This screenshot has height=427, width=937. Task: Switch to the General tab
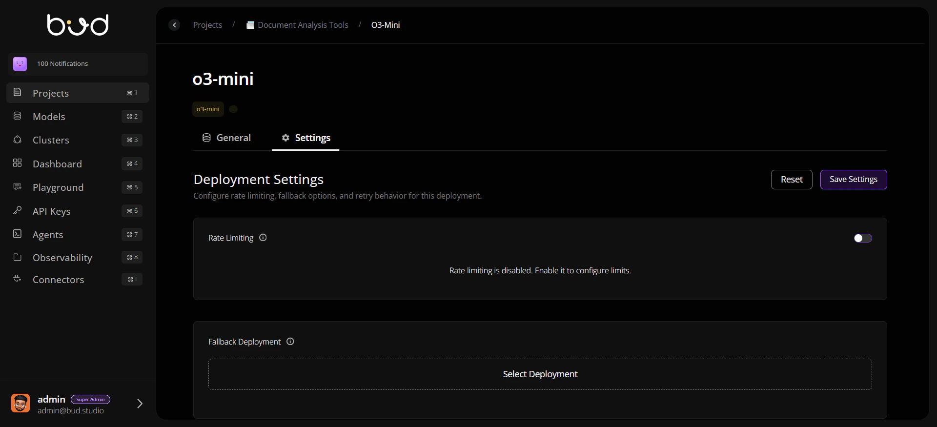coord(227,138)
